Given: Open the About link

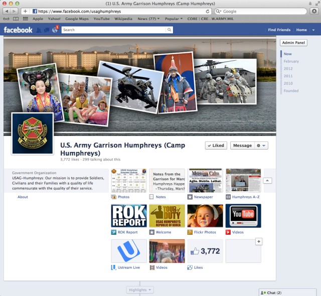Looking at the screenshot, I should 23,197.
